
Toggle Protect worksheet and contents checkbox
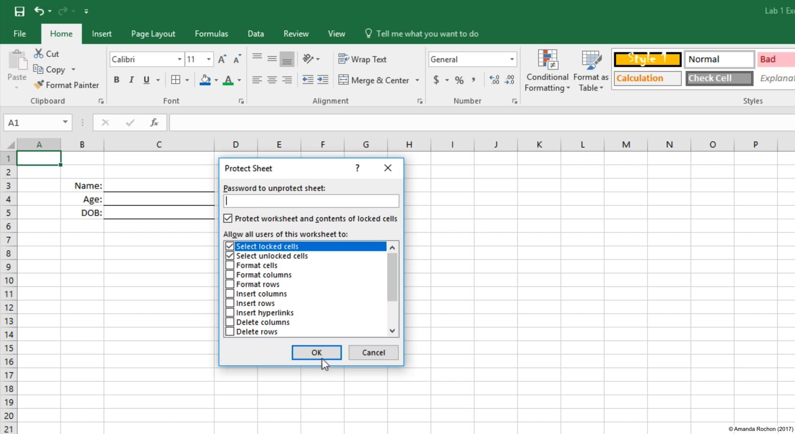[228, 218]
